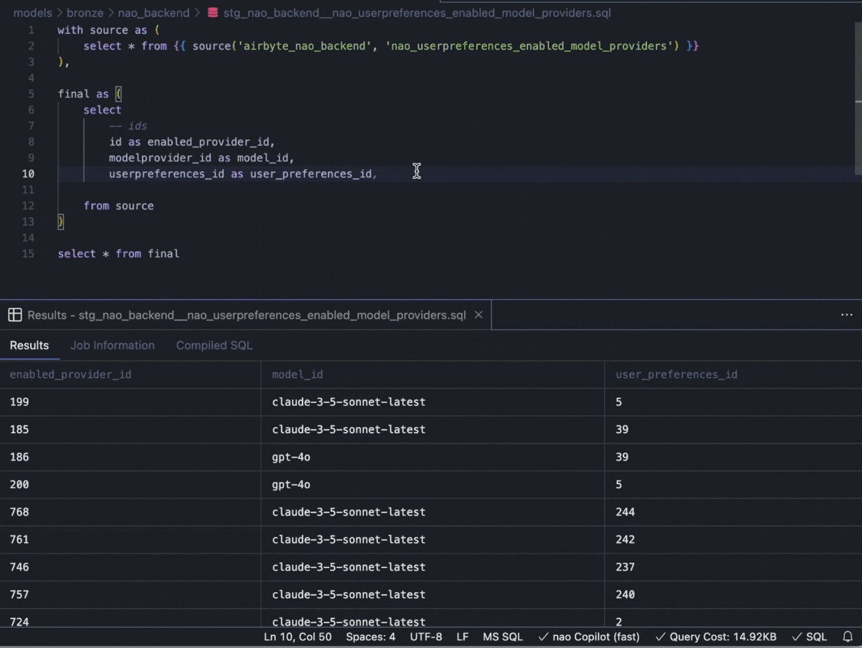Click the user_preferences_id cell 244

[734, 512]
